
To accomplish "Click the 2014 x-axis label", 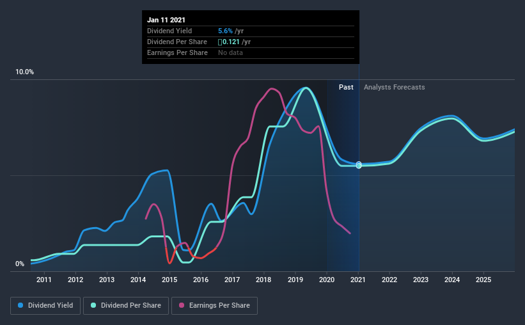I will 138,280.
